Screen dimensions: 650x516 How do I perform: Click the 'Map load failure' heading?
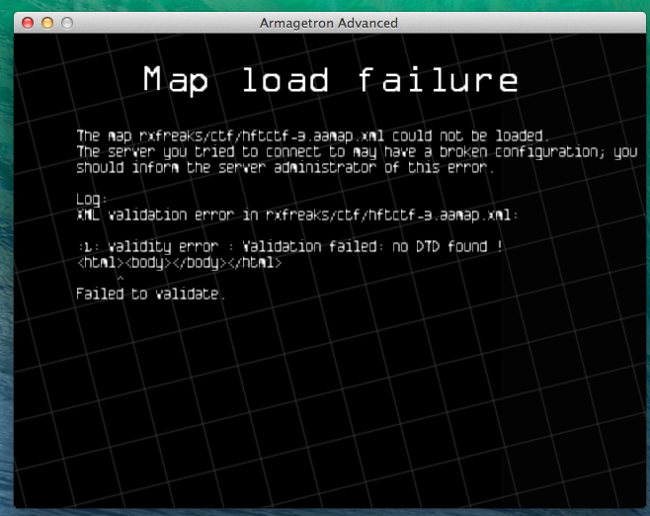(330, 80)
